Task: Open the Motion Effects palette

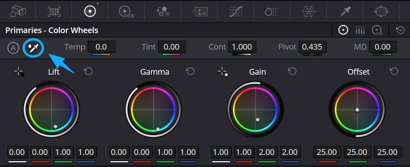Action: coord(199,12)
